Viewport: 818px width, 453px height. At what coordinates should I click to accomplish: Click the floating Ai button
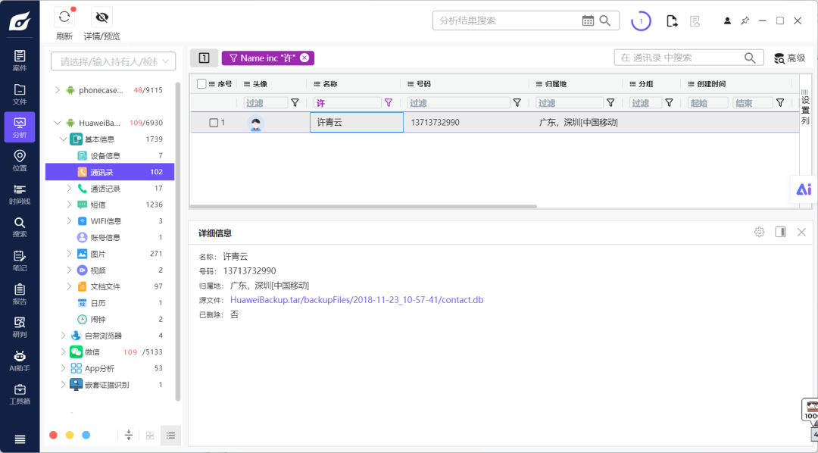804,189
